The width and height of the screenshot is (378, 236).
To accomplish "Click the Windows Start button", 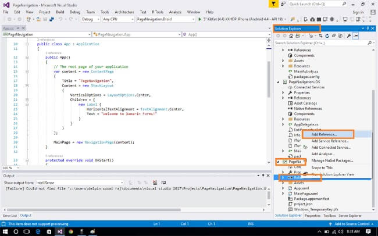I will [x=5, y=231].
